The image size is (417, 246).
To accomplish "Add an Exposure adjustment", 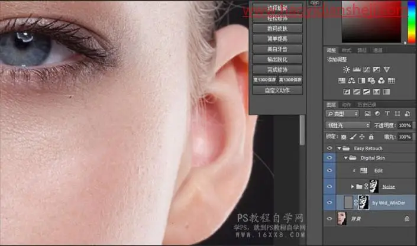I will (377, 70).
